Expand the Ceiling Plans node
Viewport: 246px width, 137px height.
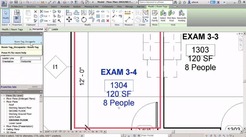click(4, 129)
